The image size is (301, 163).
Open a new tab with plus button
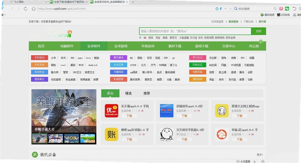(133, 2)
